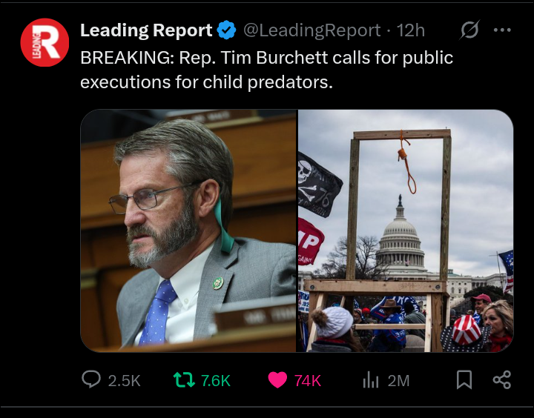
Task: Open the right photo showing the Capitol
Action: (406, 230)
